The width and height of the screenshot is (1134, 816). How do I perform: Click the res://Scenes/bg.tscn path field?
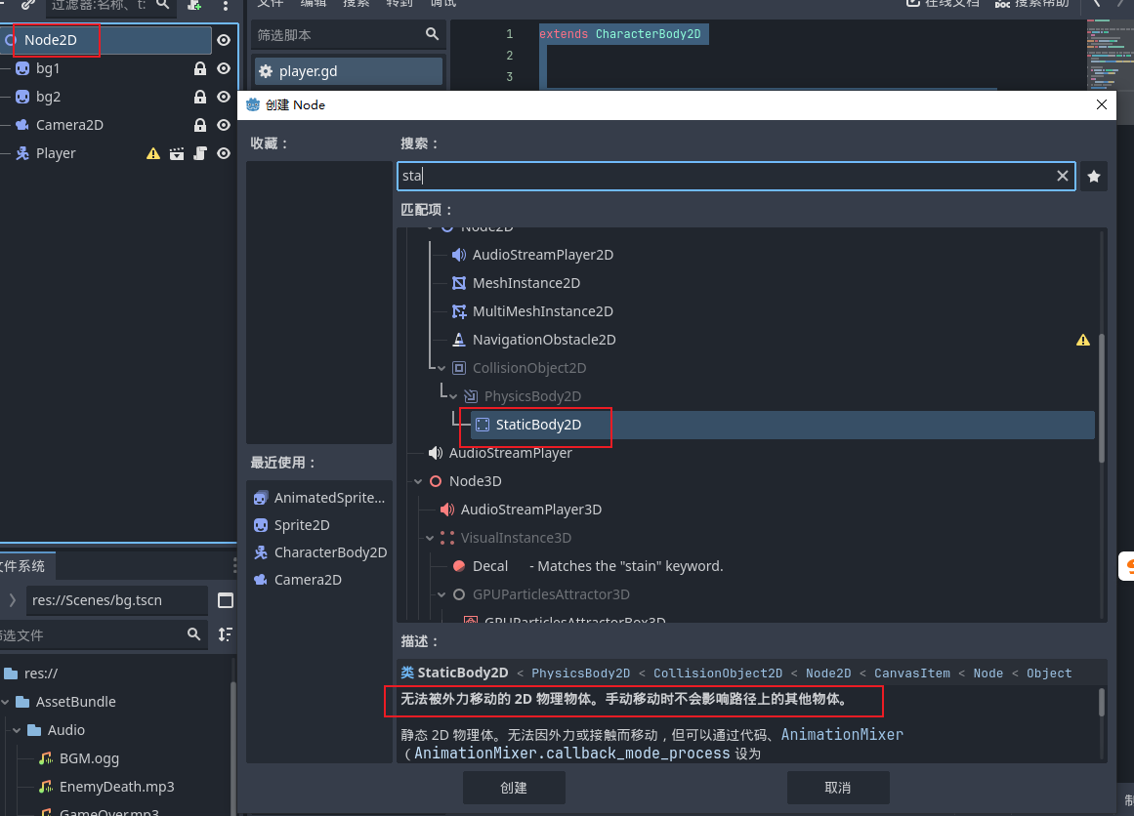point(117,600)
